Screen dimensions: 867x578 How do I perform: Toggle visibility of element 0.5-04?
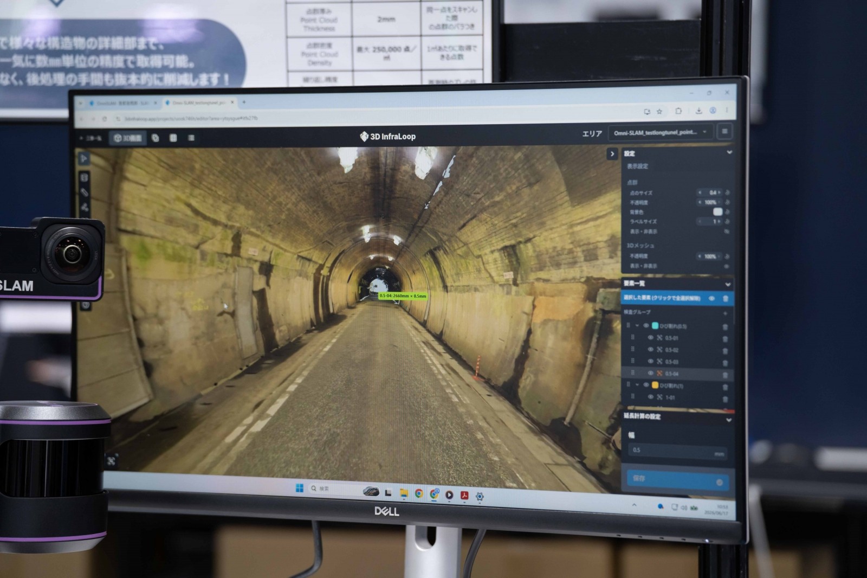click(x=650, y=373)
